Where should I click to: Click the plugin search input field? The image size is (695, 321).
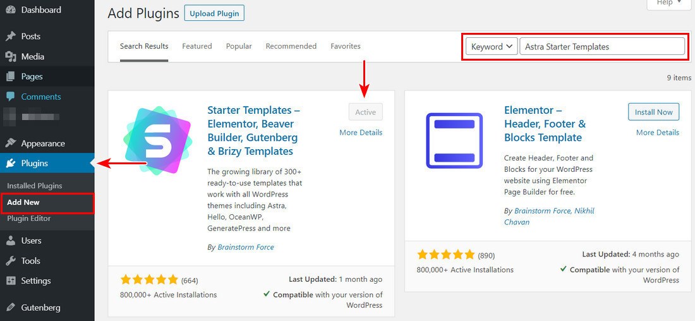tap(602, 47)
